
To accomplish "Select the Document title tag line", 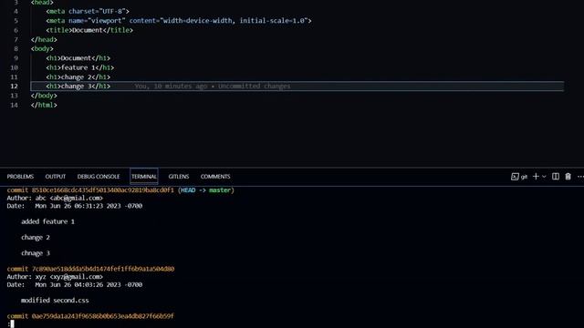I will [x=89, y=30].
